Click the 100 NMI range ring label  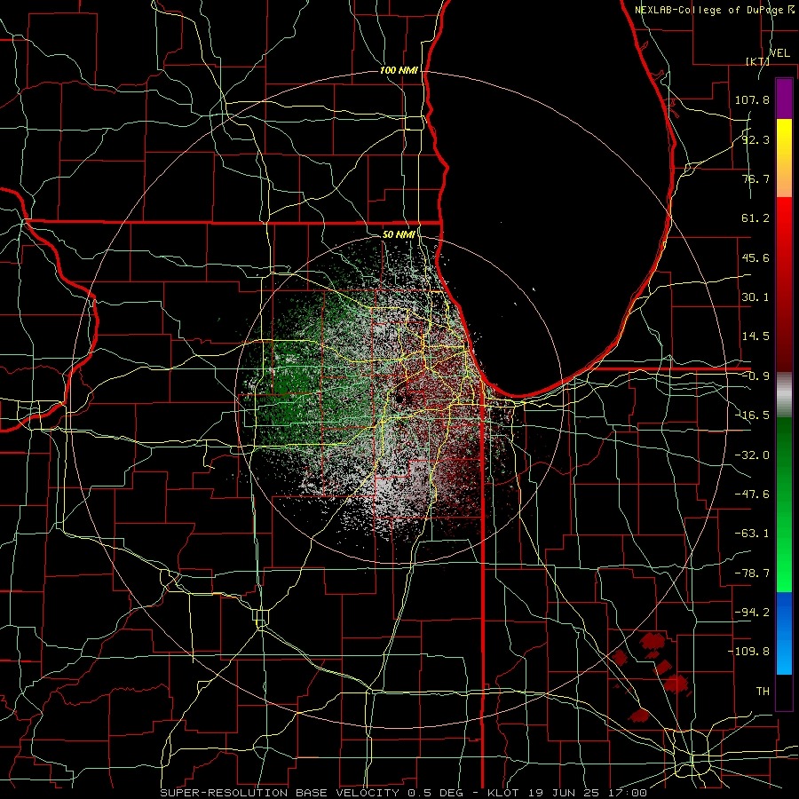click(x=399, y=70)
